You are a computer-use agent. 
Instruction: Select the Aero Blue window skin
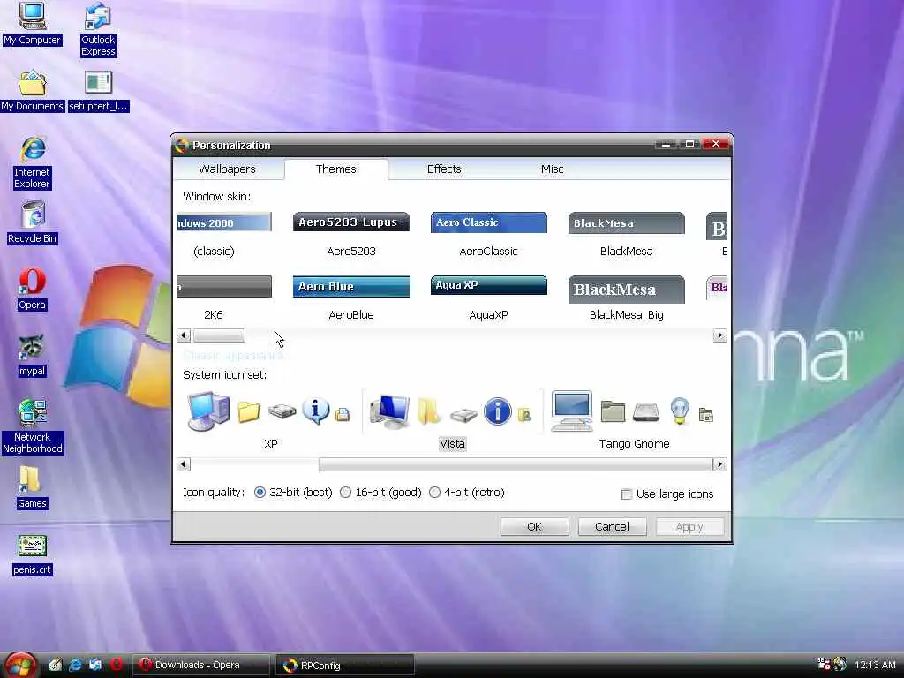351,298
